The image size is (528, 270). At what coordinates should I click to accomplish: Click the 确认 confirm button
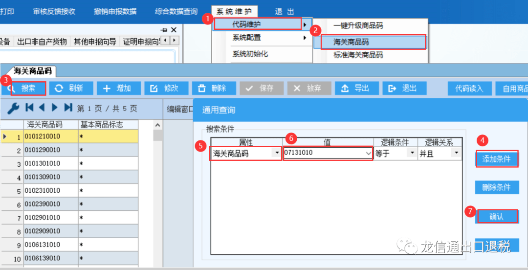(x=496, y=217)
